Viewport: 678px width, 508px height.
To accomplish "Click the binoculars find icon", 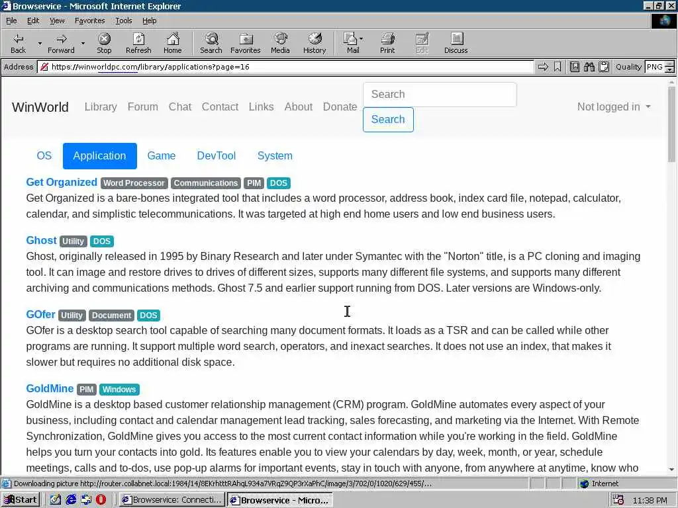I will coord(589,67).
